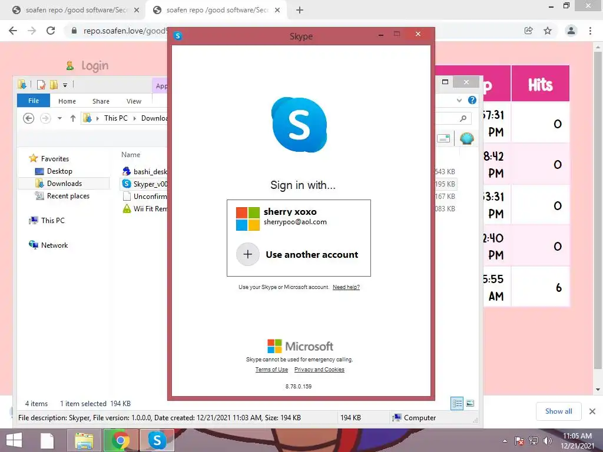Image resolution: width=603 pixels, height=452 pixels.
Task: Open Skype from the taskbar
Action: pos(157,440)
